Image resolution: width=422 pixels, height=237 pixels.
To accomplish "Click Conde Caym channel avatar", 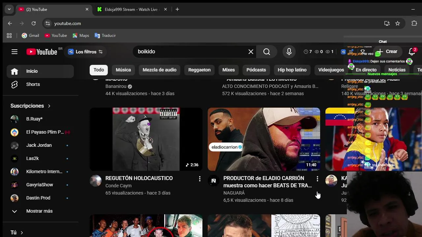I will [96, 181].
